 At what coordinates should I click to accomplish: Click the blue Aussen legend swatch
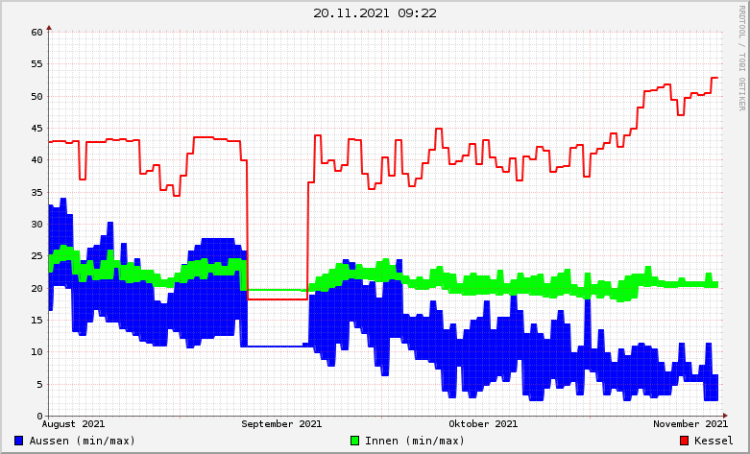point(19,441)
